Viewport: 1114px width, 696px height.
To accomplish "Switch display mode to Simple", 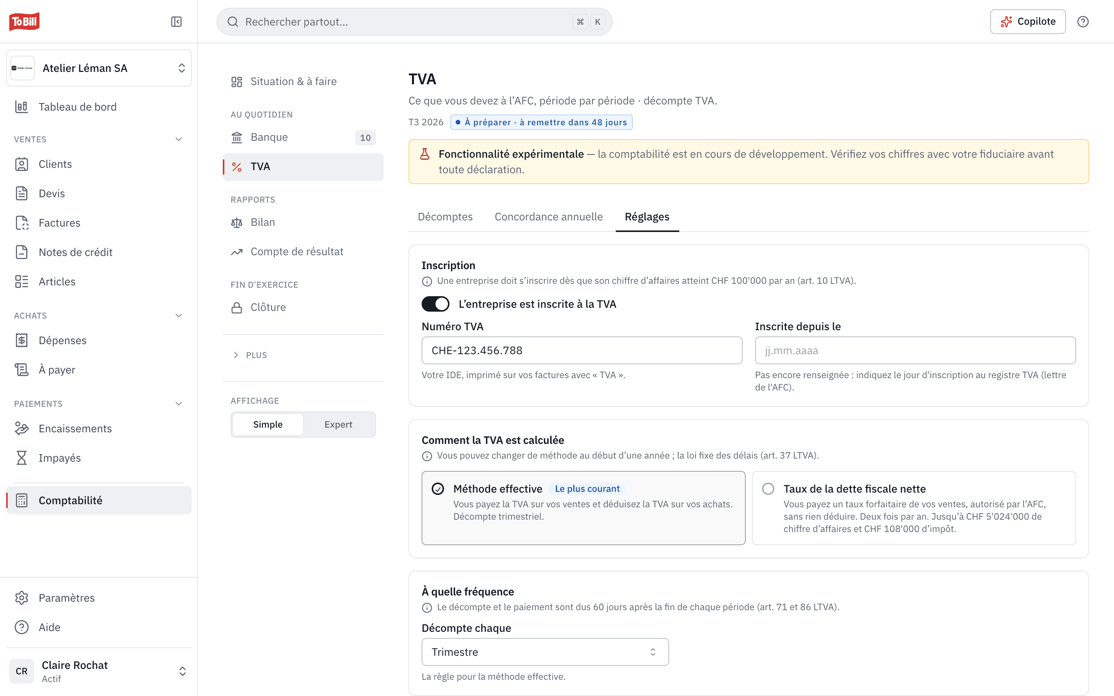I will [268, 425].
